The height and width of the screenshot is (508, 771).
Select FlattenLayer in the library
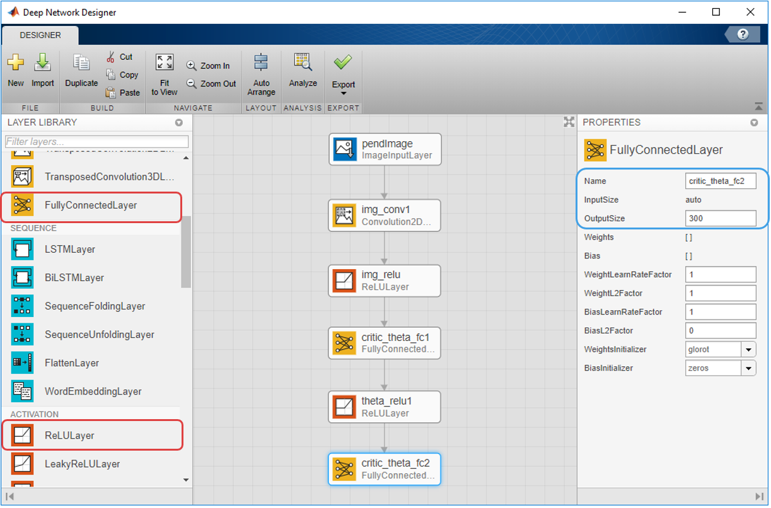[91, 362]
